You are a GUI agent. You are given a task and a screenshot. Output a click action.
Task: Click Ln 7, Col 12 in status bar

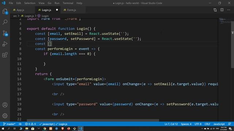click(171, 124)
